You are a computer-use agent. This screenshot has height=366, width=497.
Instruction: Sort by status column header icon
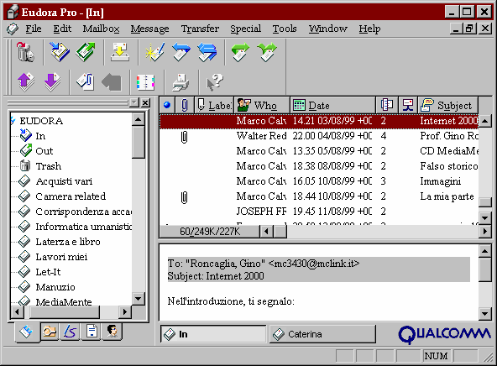[167, 105]
